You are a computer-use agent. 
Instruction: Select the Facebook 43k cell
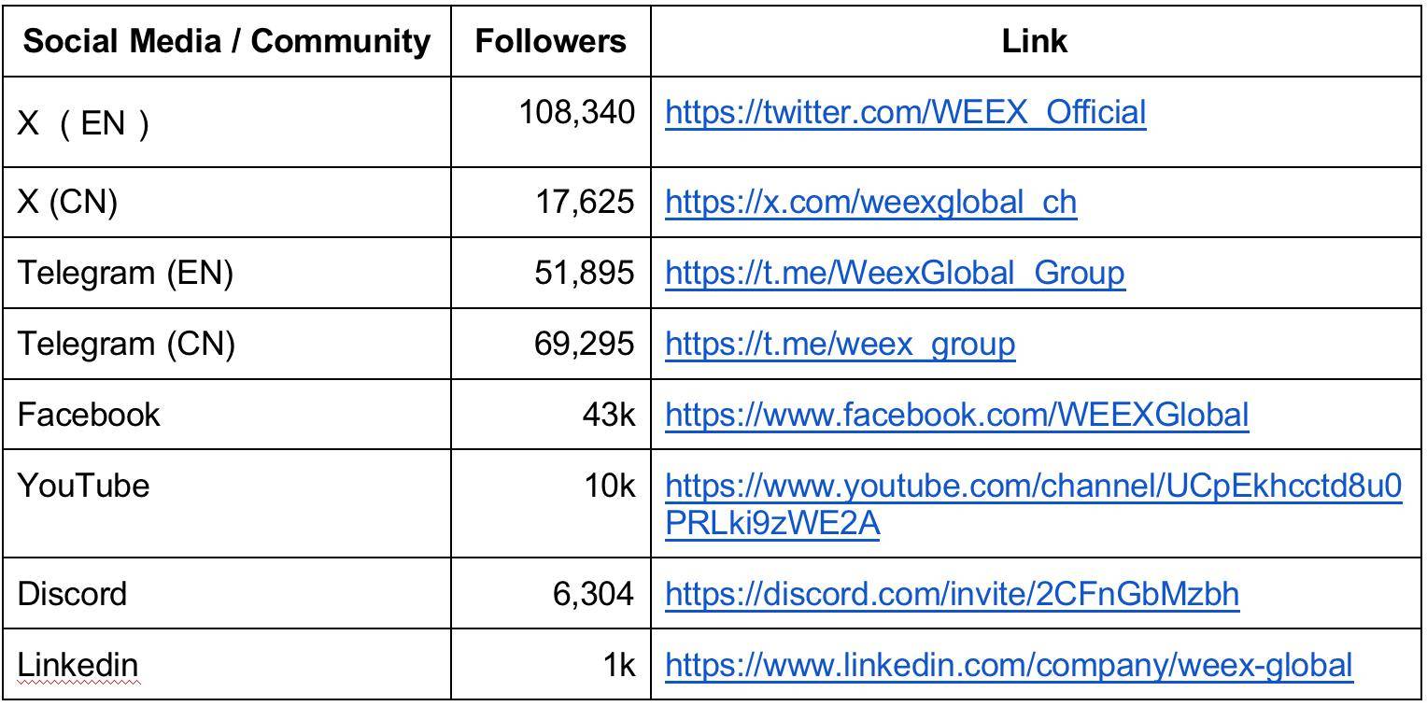tap(551, 414)
